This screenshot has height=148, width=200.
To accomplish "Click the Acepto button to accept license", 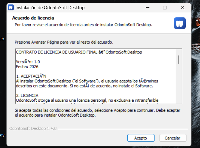I will [x=141, y=138].
